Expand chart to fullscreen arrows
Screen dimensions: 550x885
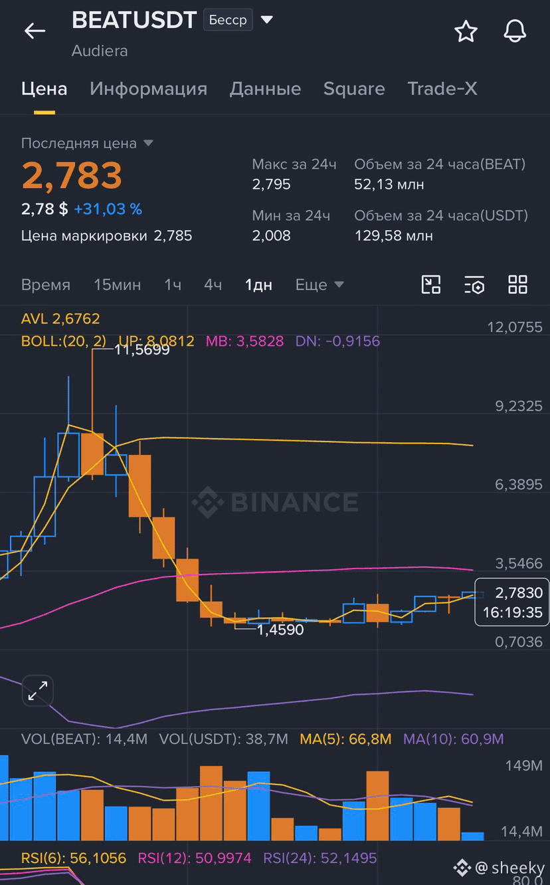pyautogui.click(x=38, y=692)
